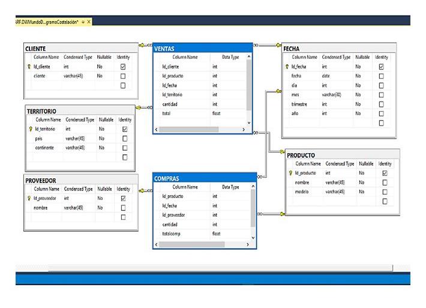Click Data Type header in VENTAS
Screen dimensions: 426x308
click(230, 57)
